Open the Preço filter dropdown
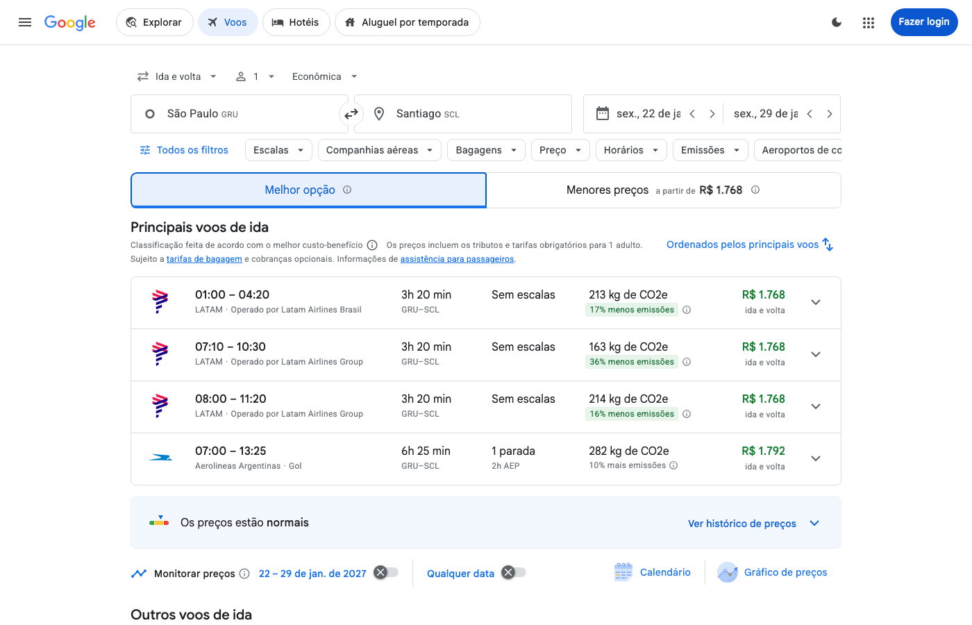The height and width of the screenshot is (625, 972). pyautogui.click(x=560, y=150)
